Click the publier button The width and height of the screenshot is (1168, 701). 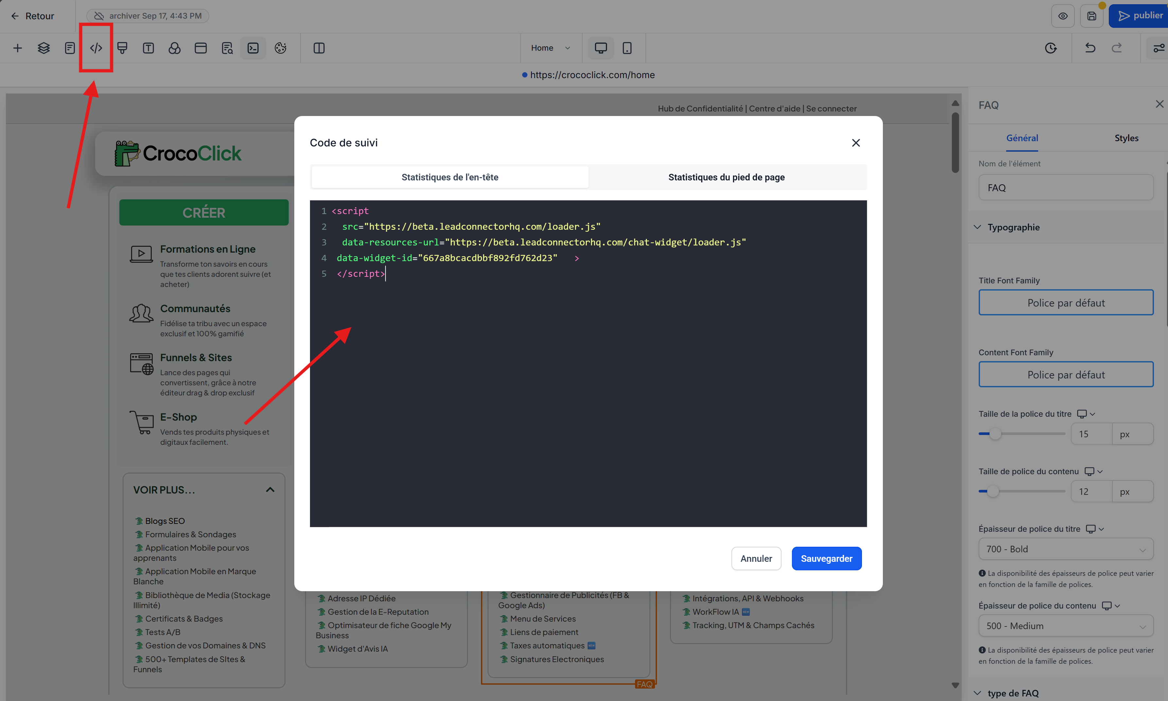click(1139, 16)
